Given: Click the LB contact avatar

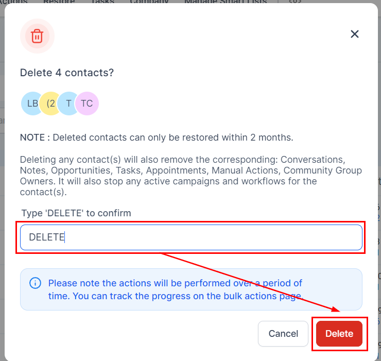Looking at the screenshot, I should (x=32, y=104).
